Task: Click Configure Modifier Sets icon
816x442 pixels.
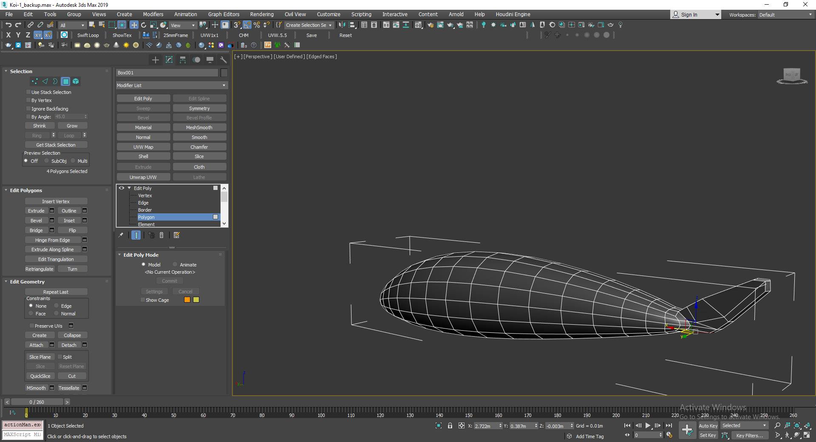Action: tap(177, 235)
